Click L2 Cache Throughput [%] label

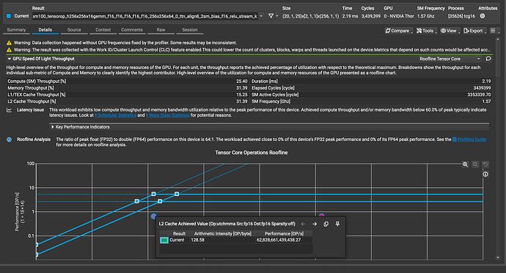pyautogui.click(x=32, y=101)
